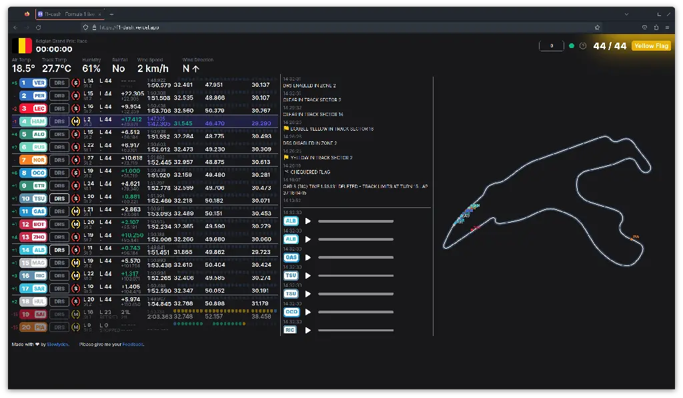This screenshot has height=398, width=683.
Task: Click the site shield tracking icon
Action: coord(85,27)
